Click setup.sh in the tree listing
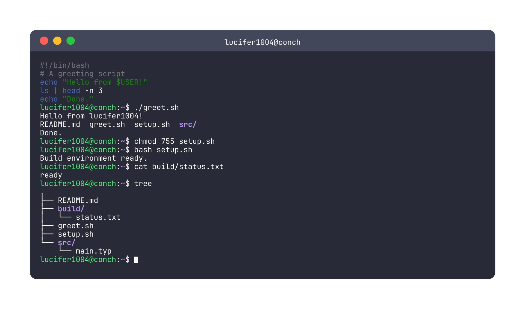Viewport: 525px width, 309px height. click(76, 234)
